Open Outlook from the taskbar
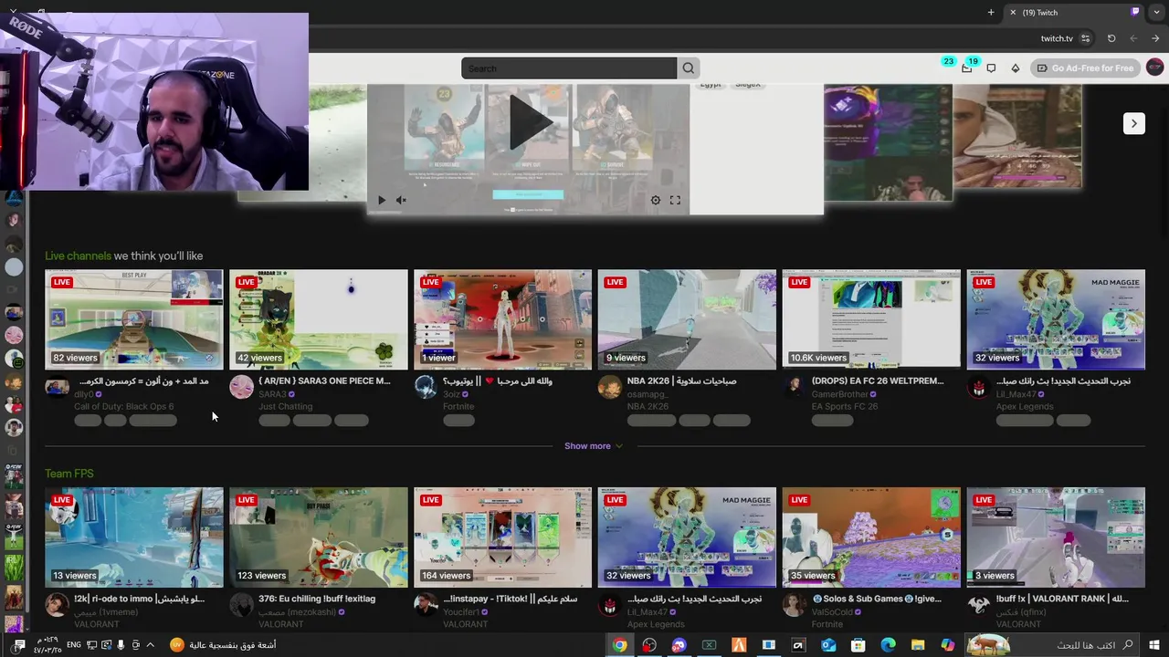 click(x=828, y=645)
